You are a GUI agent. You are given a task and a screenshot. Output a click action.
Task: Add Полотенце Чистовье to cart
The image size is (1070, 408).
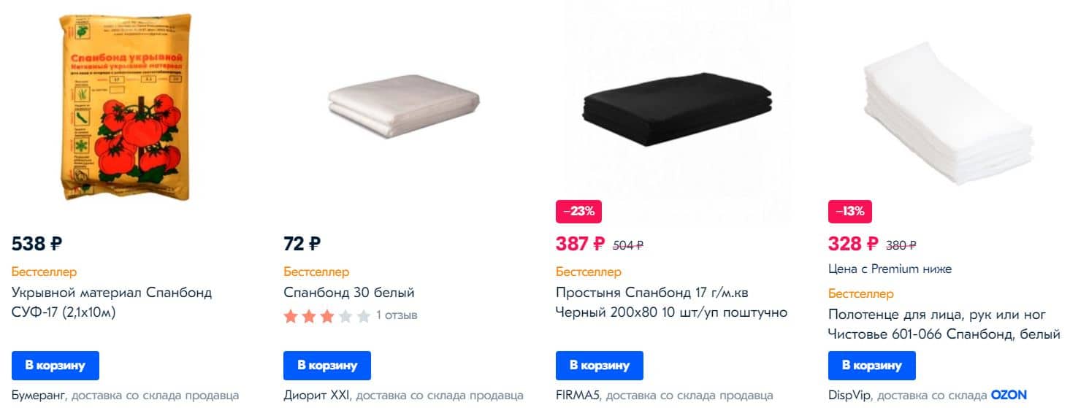tap(872, 365)
